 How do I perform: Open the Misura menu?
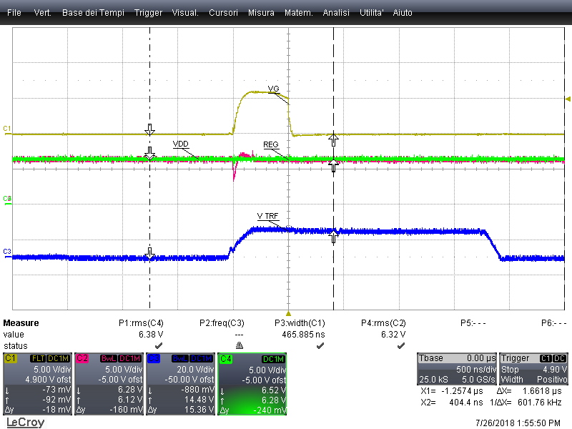pyautogui.click(x=261, y=13)
